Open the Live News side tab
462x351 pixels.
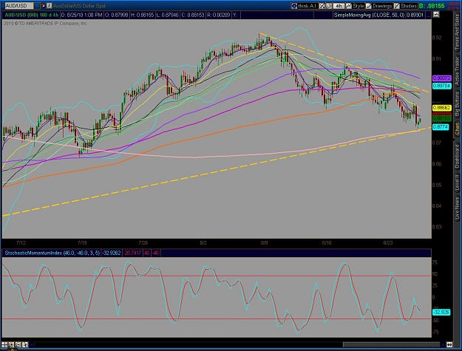[x=457, y=208]
